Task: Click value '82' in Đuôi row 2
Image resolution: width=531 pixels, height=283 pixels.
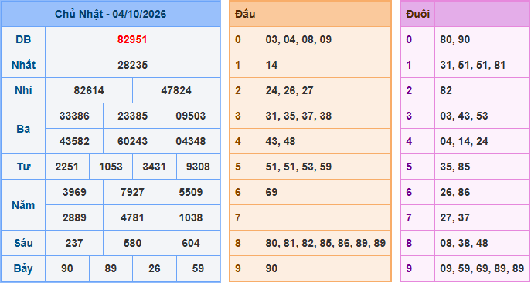Action: coord(446,90)
